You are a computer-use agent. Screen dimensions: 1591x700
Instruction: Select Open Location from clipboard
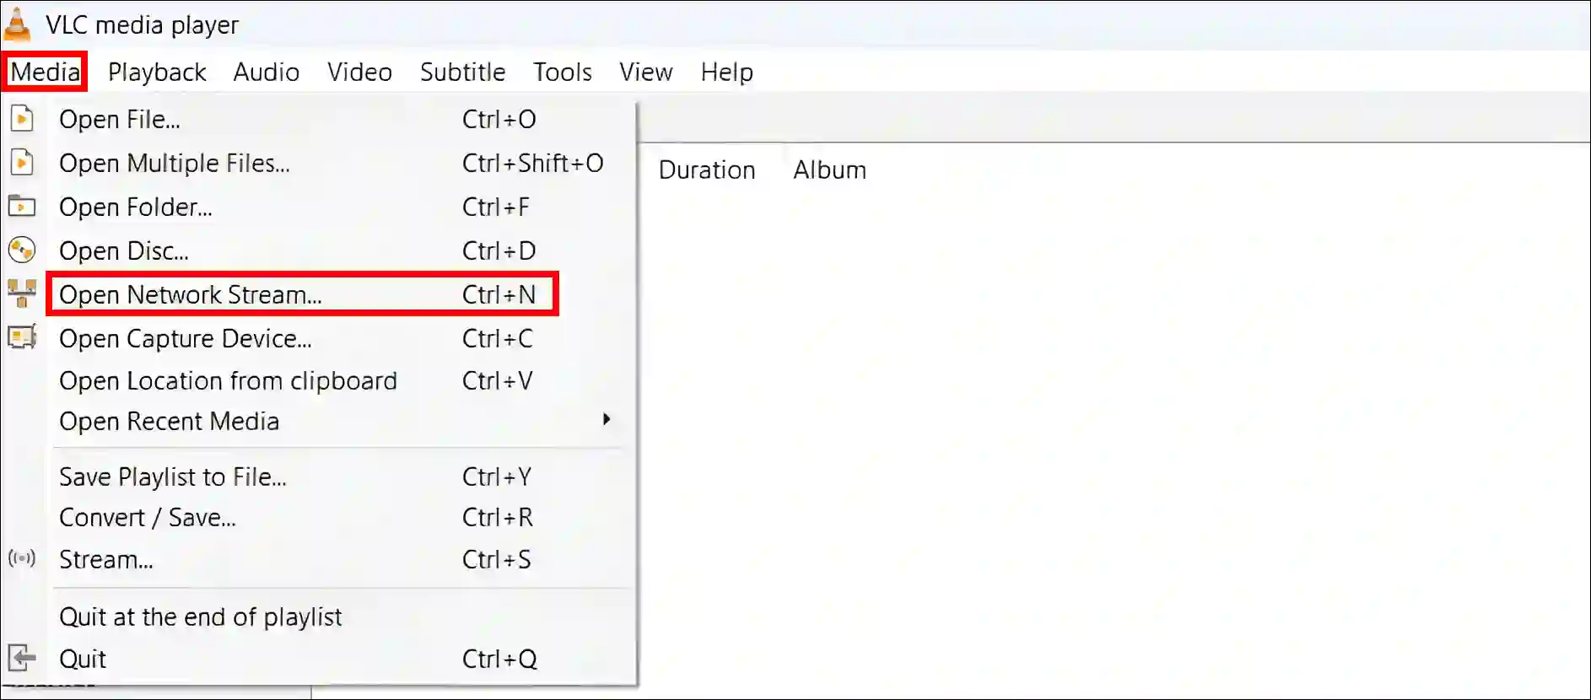tap(229, 380)
